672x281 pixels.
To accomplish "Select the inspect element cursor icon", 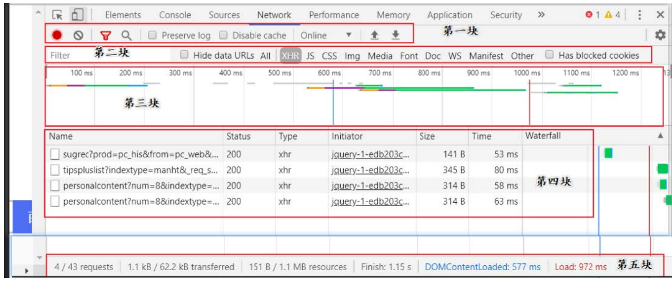I will [58, 15].
